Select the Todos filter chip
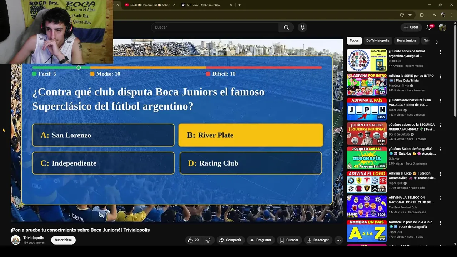This screenshot has height=257, width=457. coord(354,41)
